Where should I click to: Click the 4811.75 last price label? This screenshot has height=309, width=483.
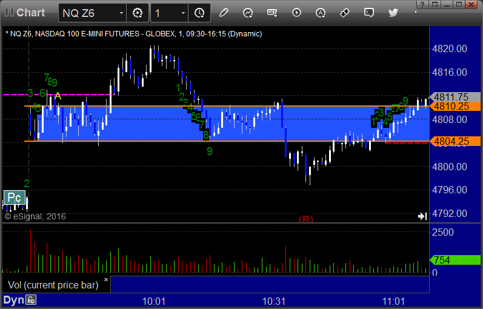click(455, 97)
